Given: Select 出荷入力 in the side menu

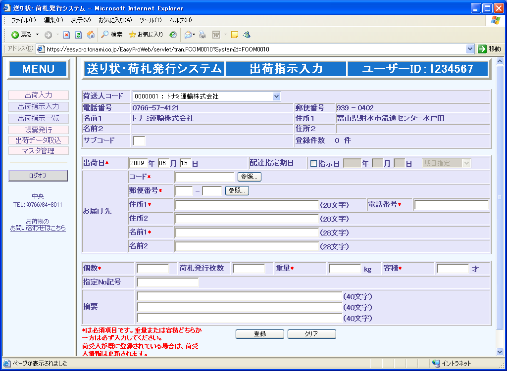Looking at the screenshot, I should pyautogui.click(x=39, y=95).
